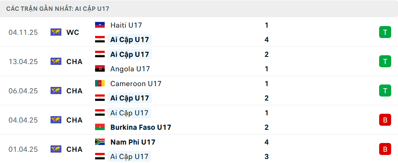This screenshot has width=398, height=163.
Task: Click the red B badge for 01.04.25 match
Action: click(385, 149)
